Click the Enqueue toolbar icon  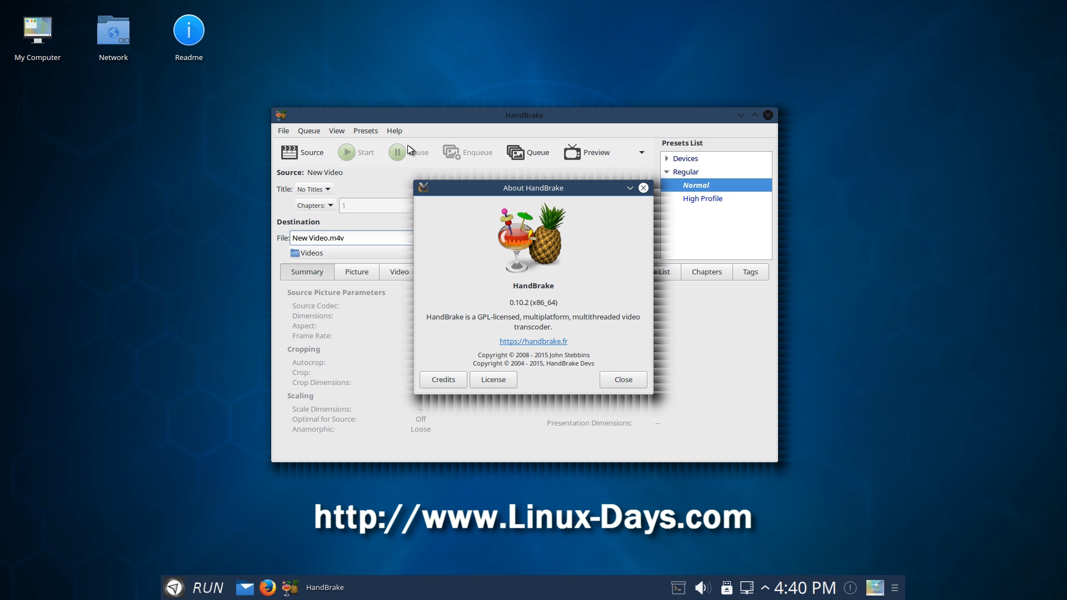451,152
